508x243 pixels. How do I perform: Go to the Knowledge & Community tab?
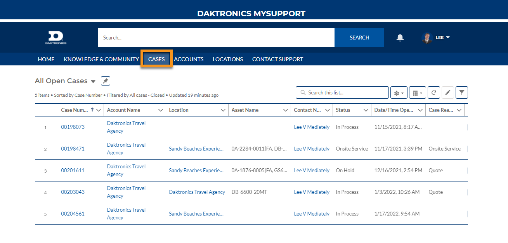(x=101, y=59)
